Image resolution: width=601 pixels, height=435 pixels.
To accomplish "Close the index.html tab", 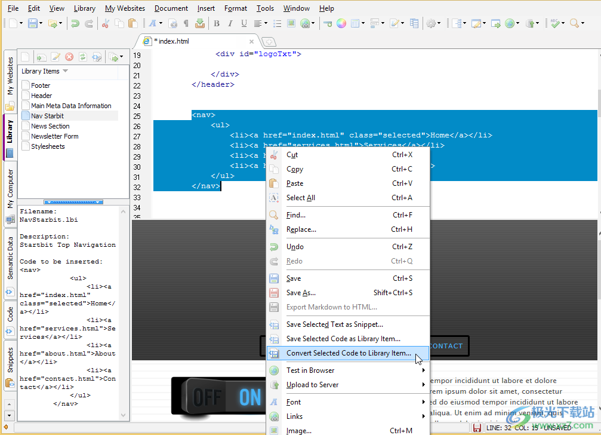I will click(251, 41).
